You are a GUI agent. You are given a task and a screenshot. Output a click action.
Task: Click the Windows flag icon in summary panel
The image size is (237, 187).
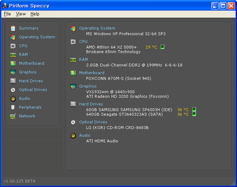point(73,28)
